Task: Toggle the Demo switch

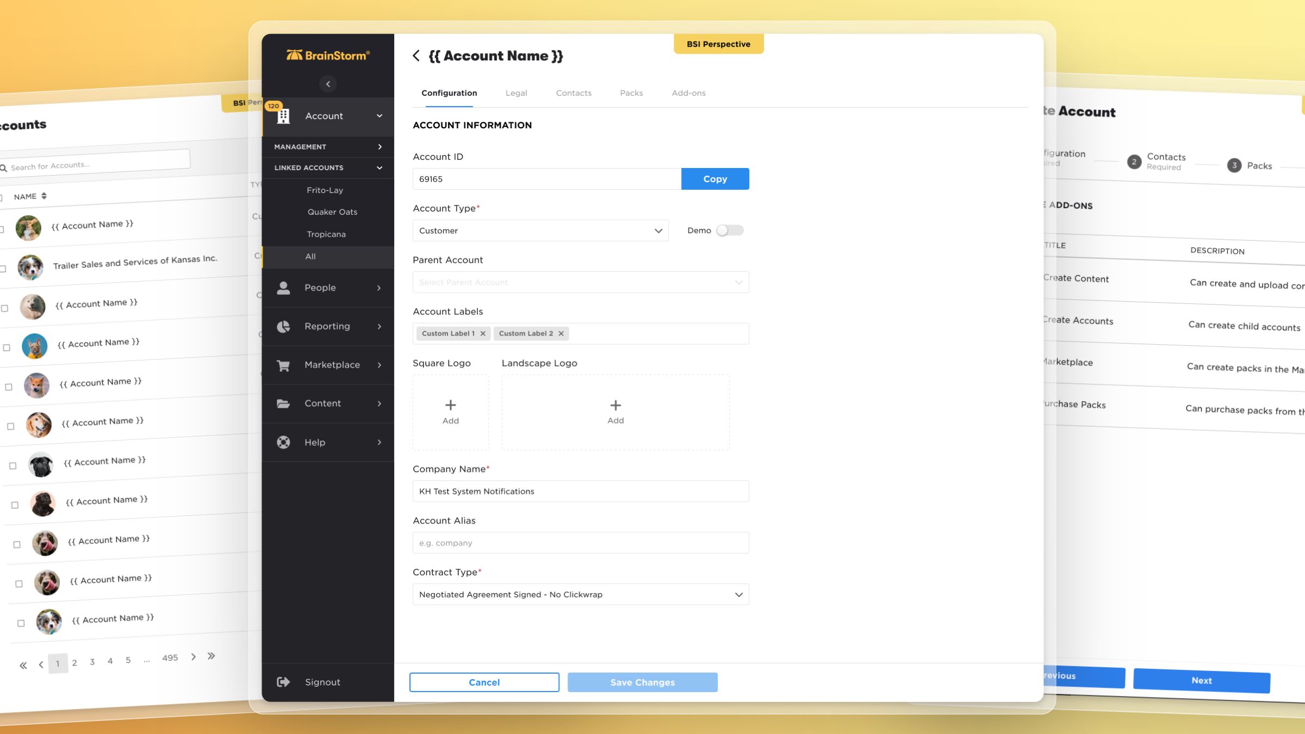Action: click(729, 231)
